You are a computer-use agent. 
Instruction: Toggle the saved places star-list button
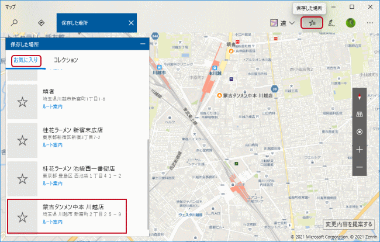pos(312,23)
